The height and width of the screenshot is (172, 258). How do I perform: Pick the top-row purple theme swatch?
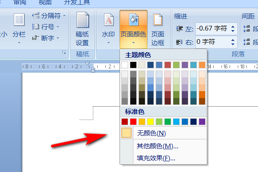[185, 65]
